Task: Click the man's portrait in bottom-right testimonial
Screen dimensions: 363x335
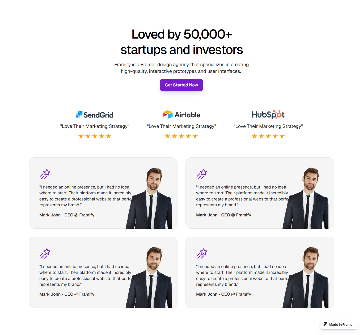Action: click(x=306, y=278)
